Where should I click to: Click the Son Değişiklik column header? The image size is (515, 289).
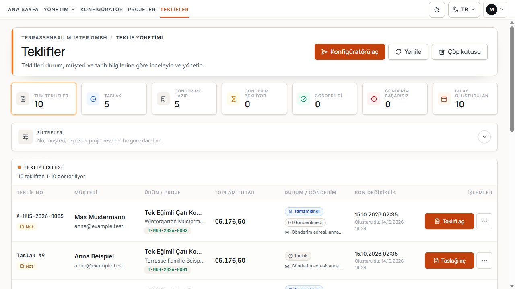pos(375,193)
